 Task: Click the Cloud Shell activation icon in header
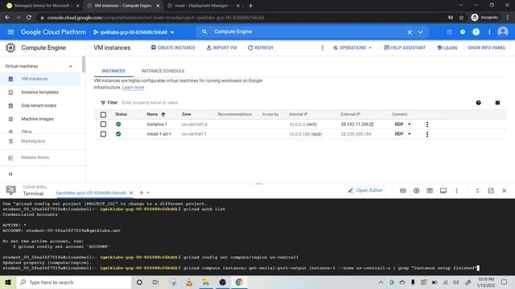[x=449, y=32]
